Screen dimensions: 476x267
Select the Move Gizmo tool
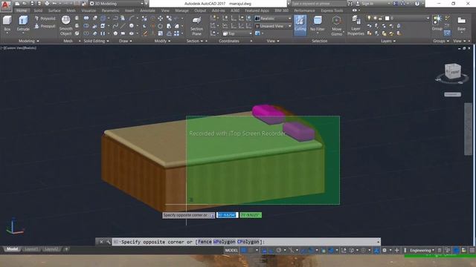pos(336,25)
